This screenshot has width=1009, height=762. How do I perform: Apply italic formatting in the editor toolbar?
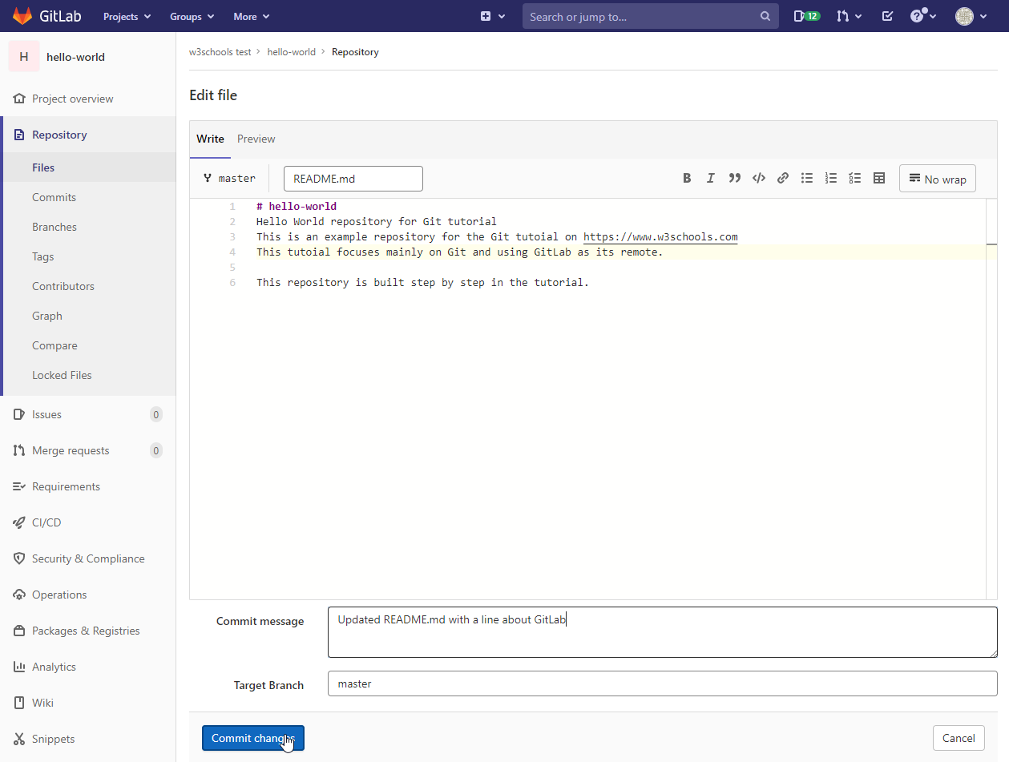[710, 179]
